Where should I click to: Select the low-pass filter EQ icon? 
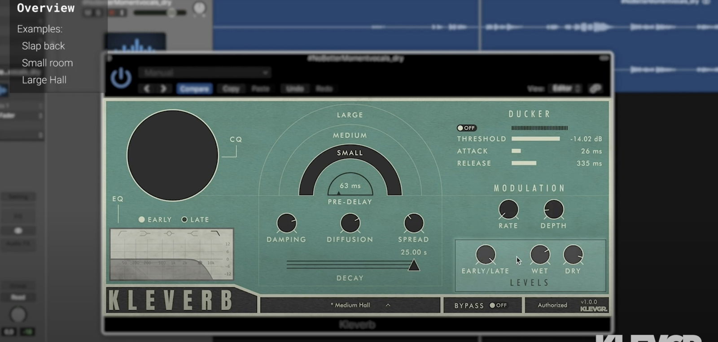tap(216, 233)
